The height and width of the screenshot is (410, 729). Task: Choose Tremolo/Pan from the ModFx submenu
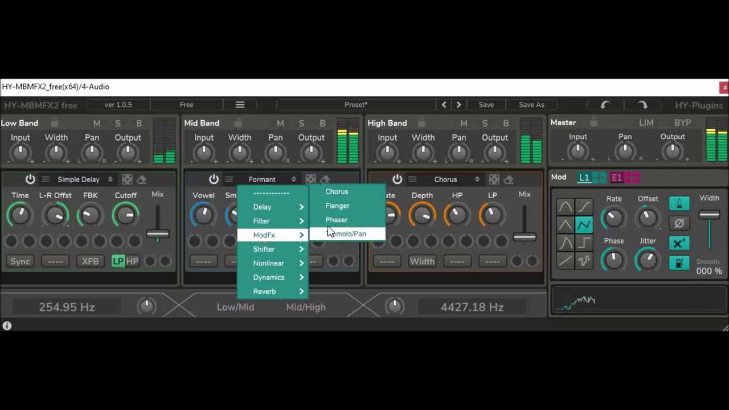pos(347,234)
